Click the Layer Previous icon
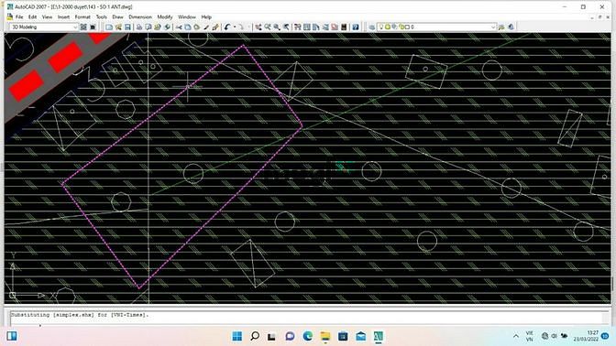Image resolution: width=616 pixels, height=346 pixels. 511,27
